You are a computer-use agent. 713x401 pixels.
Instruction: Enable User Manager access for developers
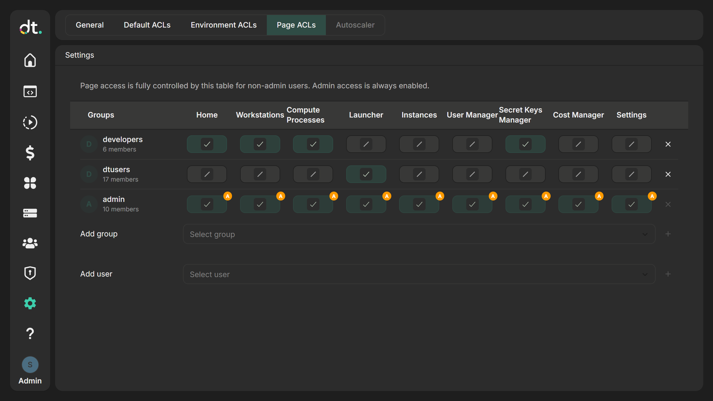pos(472,144)
